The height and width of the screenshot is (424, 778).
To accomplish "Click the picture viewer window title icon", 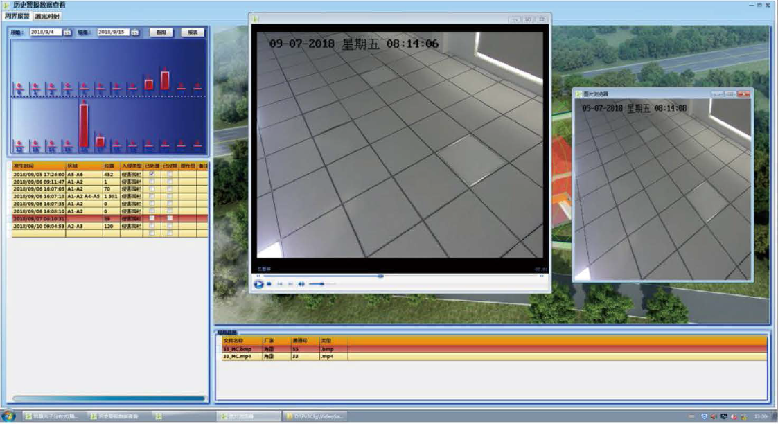I will tap(578, 94).
